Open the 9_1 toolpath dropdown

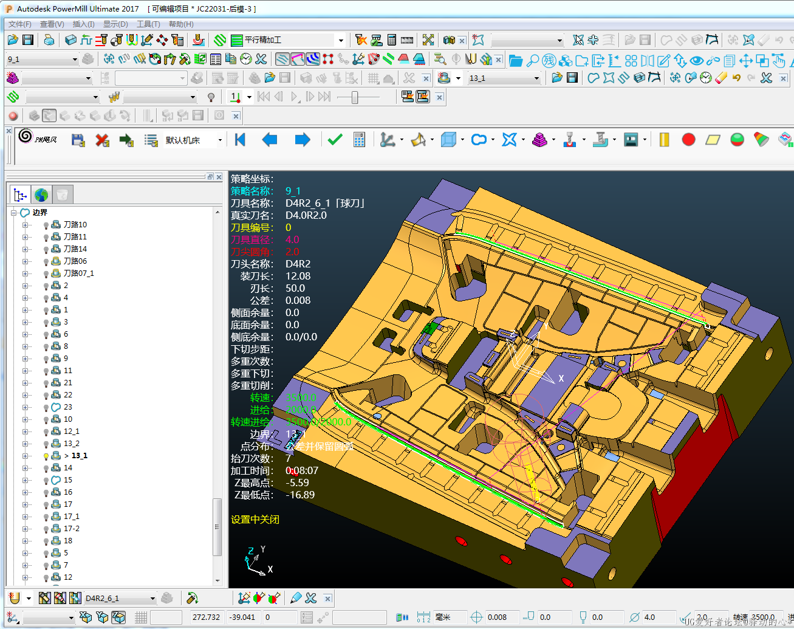[74, 59]
